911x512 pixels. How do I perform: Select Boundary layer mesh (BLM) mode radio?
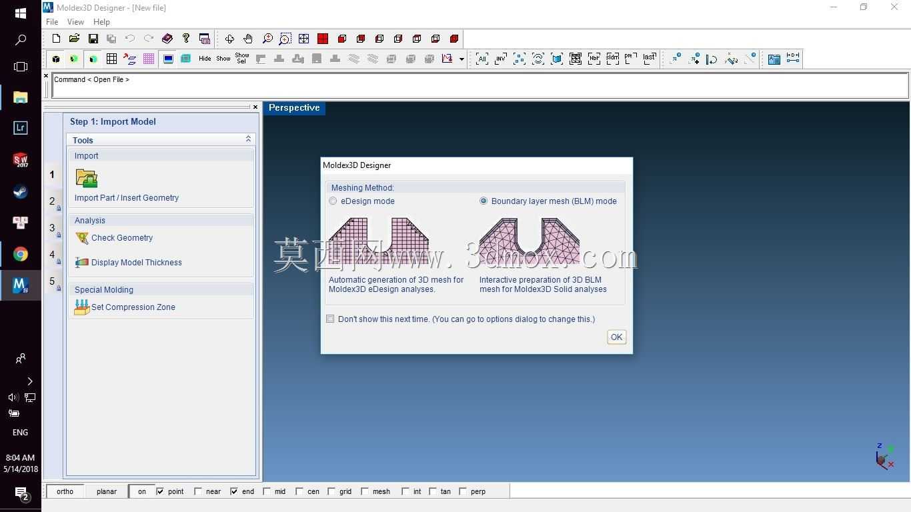[x=484, y=201]
